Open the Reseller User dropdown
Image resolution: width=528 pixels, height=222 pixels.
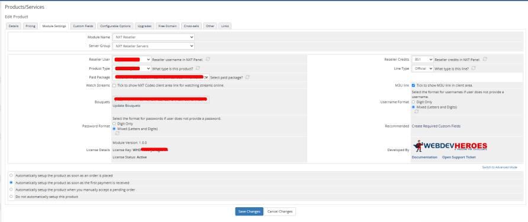pos(131,60)
